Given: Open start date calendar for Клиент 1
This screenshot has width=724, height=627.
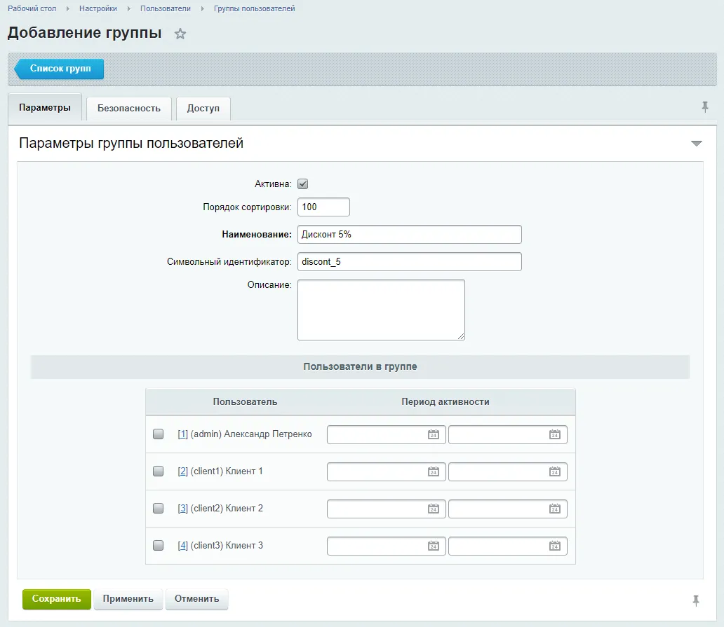Looking at the screenshot, I should tap(434, 471).
